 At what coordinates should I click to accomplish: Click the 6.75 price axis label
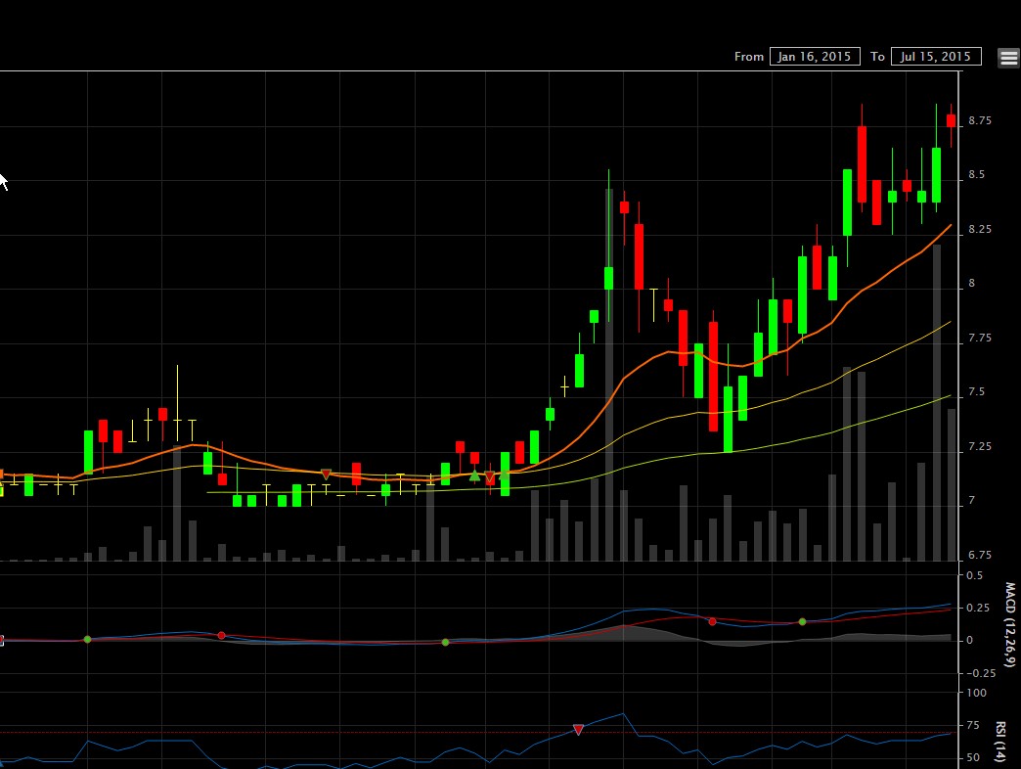(x=979, y=556)
